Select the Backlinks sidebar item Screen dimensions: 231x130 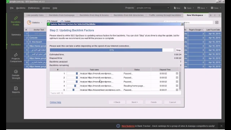tap(16, 44)
